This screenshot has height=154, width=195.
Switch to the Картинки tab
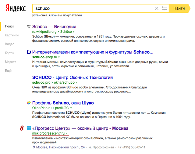point(12,35)
